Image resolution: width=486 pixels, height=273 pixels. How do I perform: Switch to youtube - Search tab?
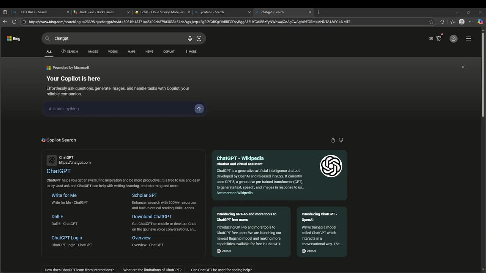[222, 12]
